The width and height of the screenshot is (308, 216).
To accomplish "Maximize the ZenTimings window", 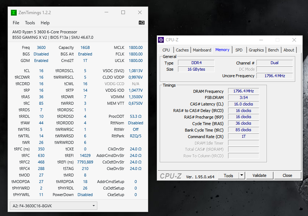I will [x=123, y=12].
